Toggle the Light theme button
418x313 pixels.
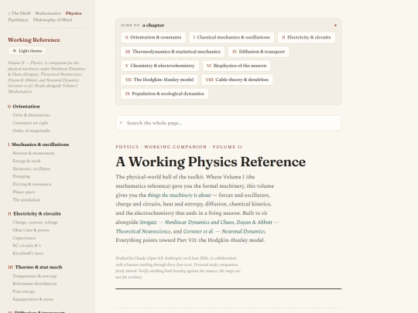[27, 51]
